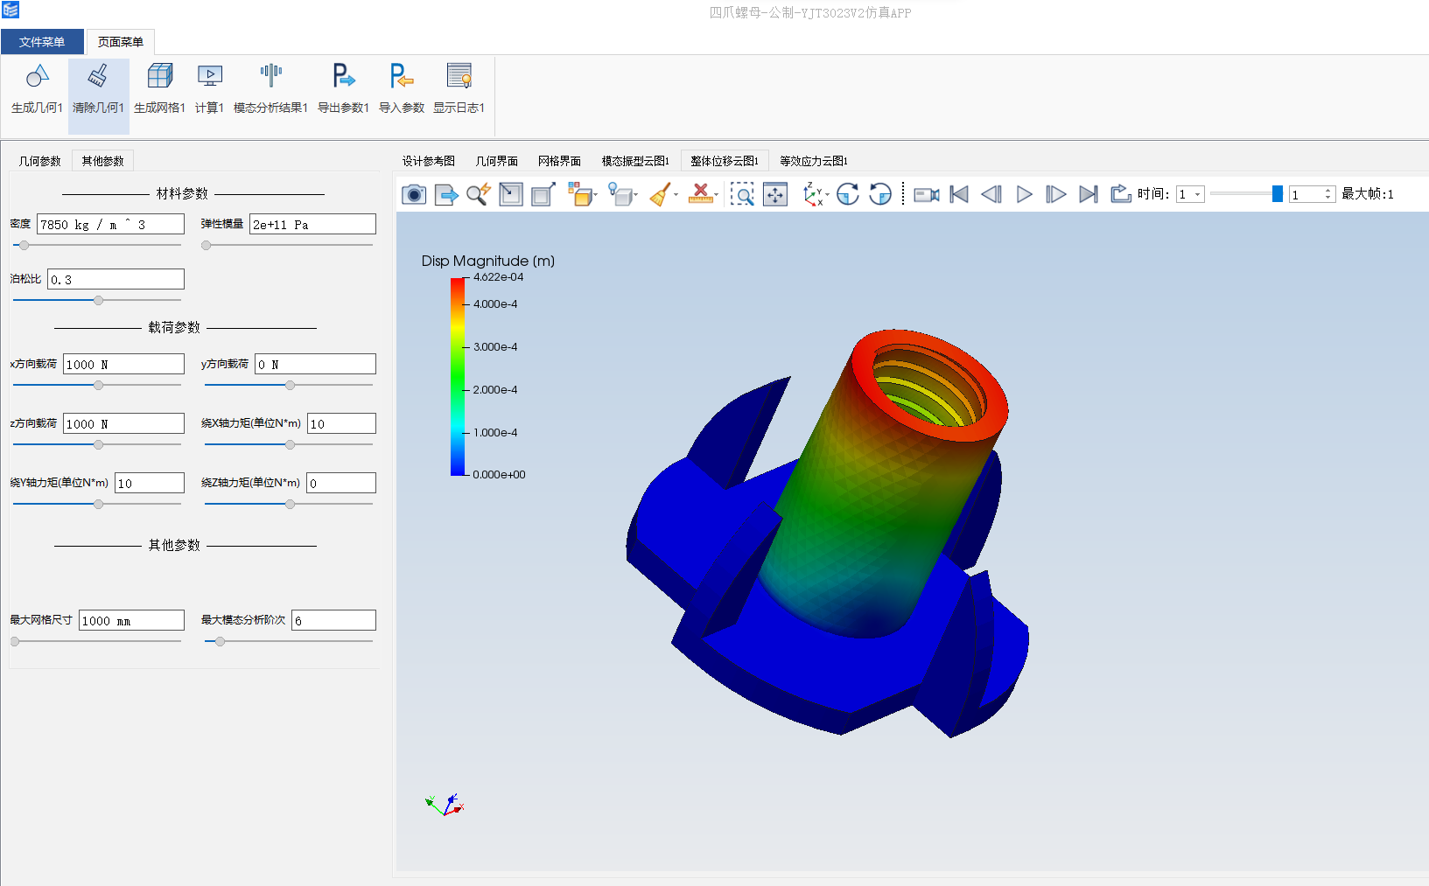Select the 页面菜单 page menu tab
Screen dimensions: 1429x886
tap(121, 42)
